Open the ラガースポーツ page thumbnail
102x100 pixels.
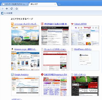[x=85, y=86]
